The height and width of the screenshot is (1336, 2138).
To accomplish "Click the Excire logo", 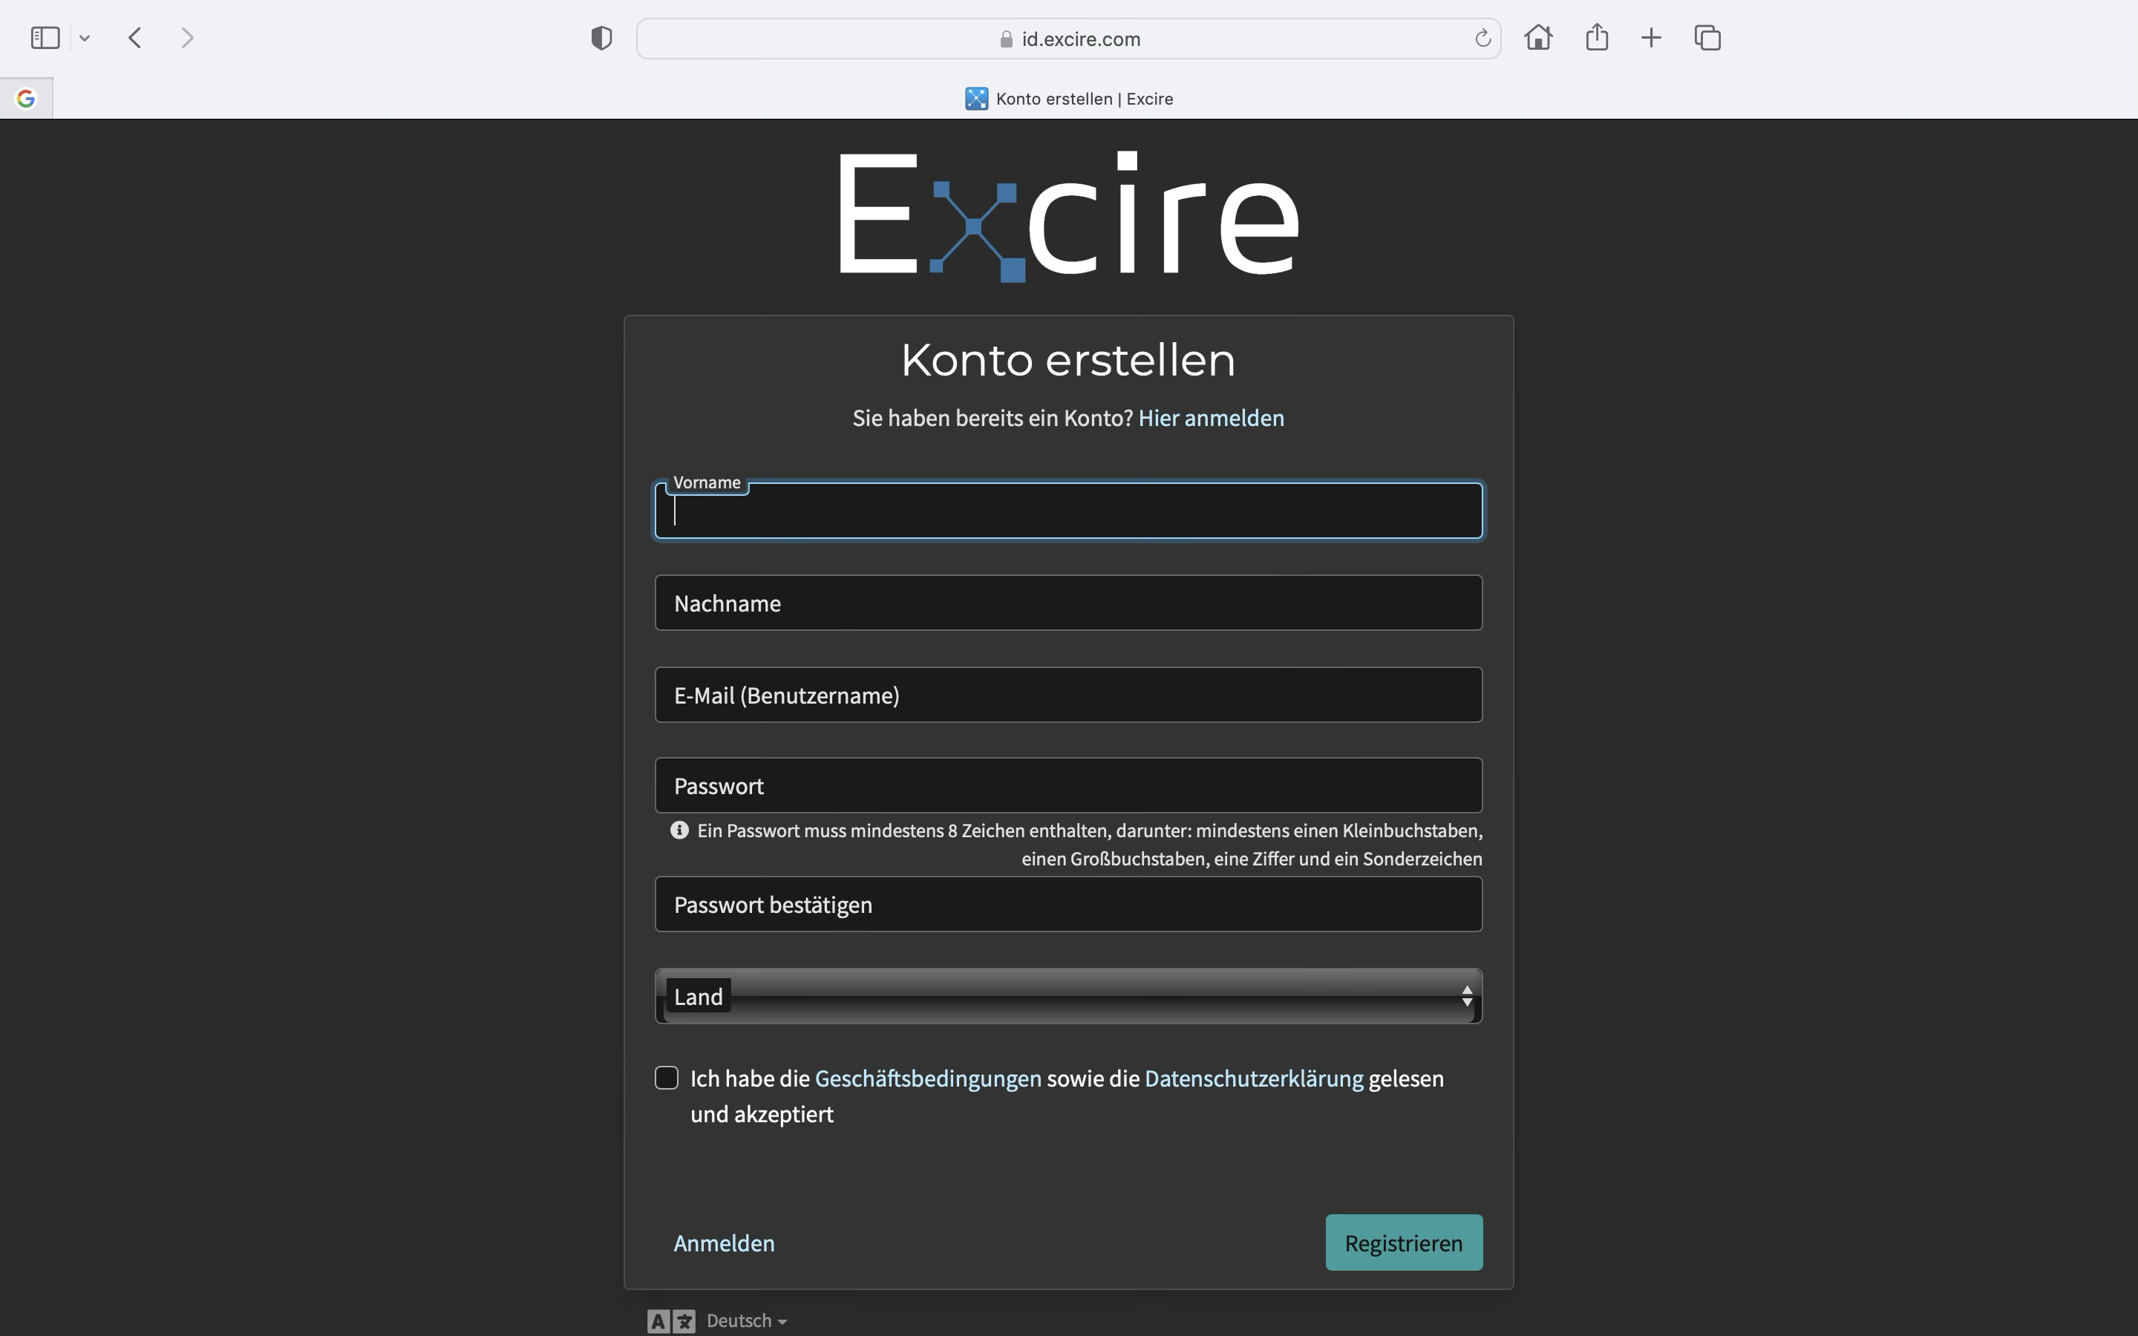I will (1068, 217).
